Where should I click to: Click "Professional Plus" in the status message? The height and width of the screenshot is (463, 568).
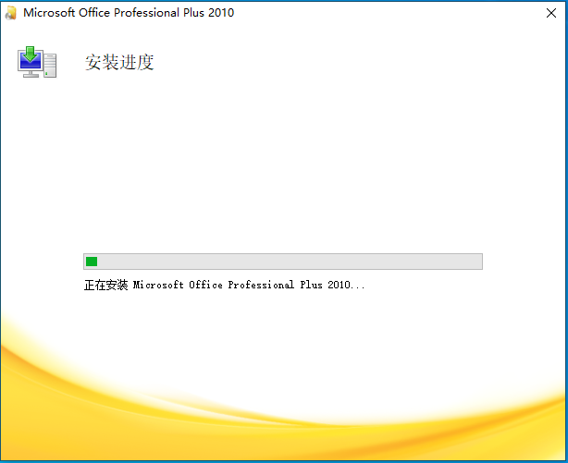click(275, 285)
